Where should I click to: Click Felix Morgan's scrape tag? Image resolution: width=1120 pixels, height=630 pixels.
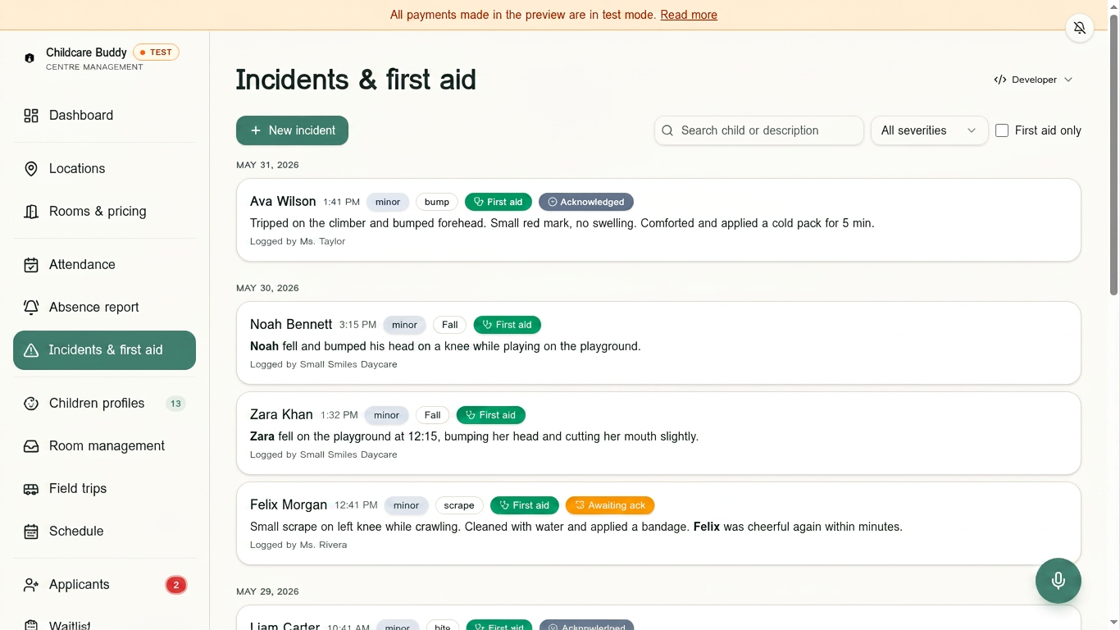tap(459, 505)
